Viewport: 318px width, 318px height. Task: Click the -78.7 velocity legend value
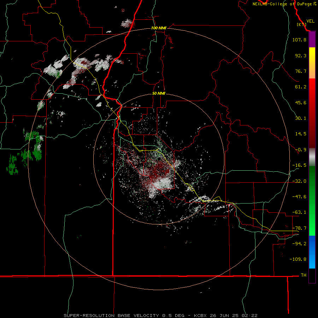299,228
